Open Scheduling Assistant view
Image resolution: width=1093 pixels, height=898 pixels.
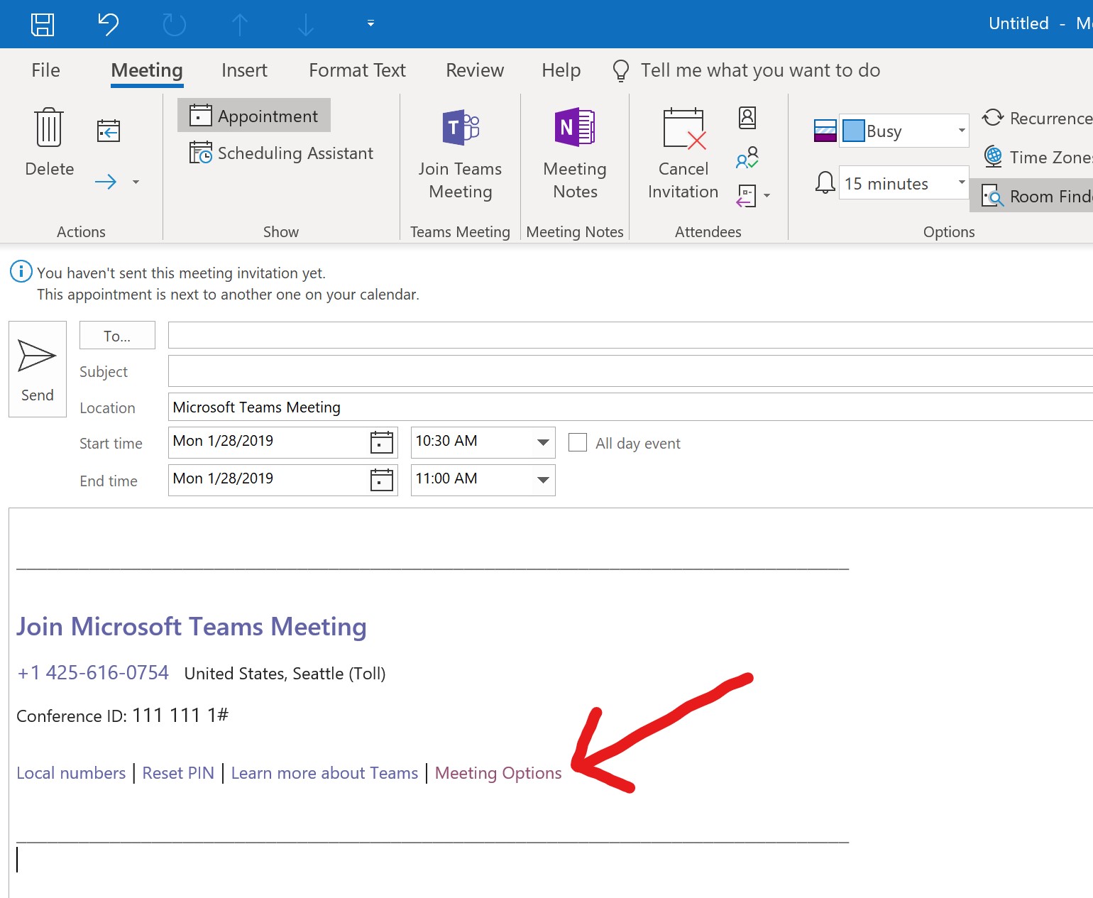[282, 153]
